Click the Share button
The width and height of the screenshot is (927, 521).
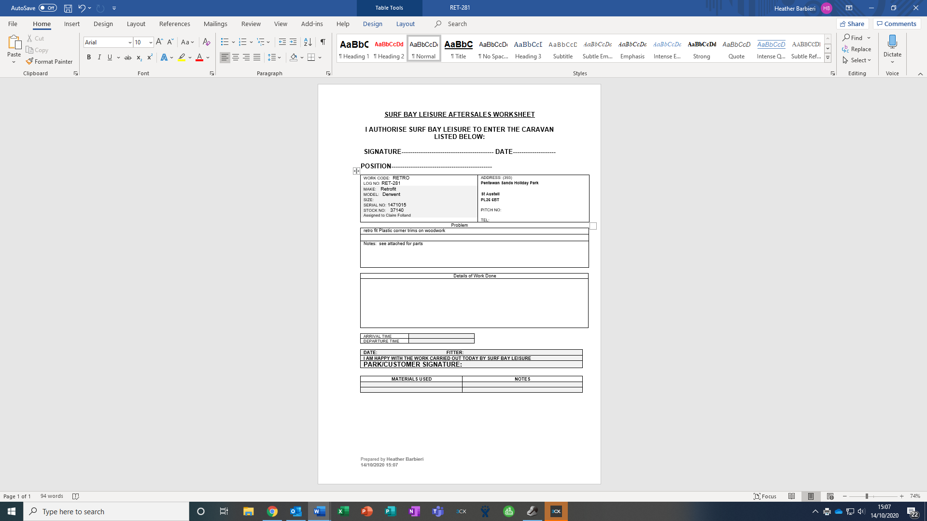(852, 24)
